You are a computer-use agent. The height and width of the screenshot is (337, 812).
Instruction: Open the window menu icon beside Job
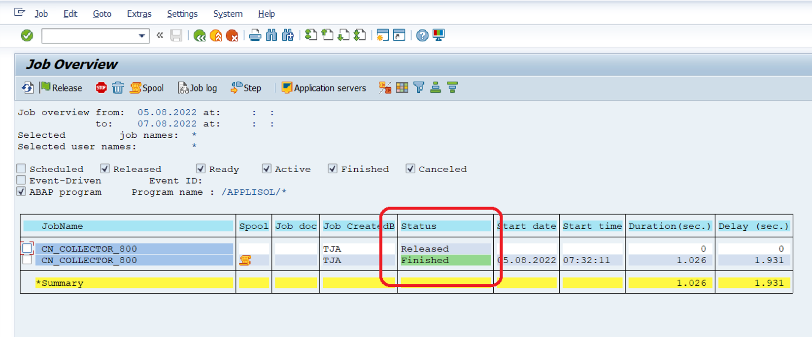click(x=20, y=13)
